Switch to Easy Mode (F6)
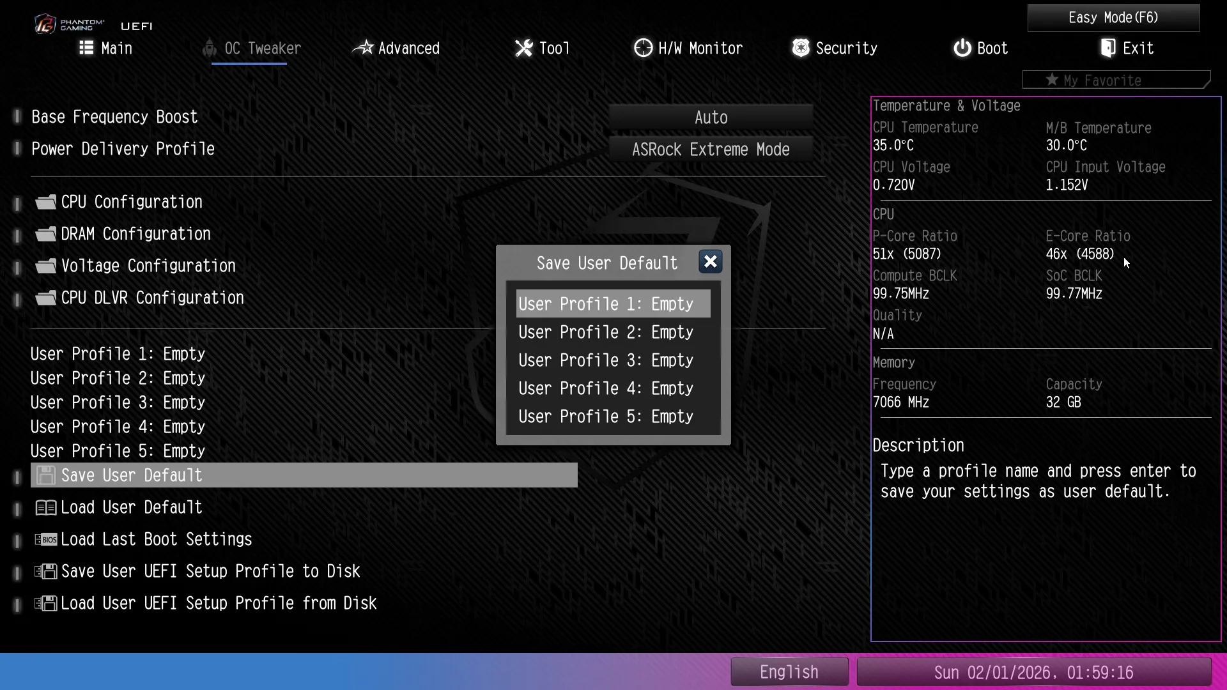Screen dimensions: 1227x690 [1113, 17]
